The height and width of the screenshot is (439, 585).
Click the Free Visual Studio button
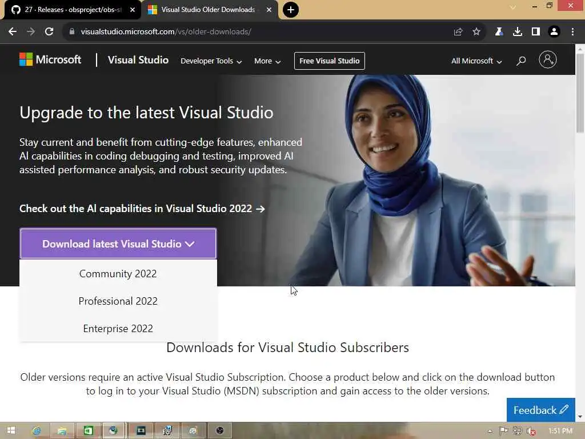[x=330, y=61]
